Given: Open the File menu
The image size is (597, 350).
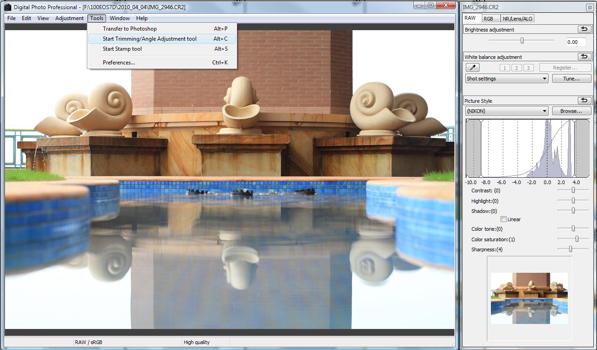Looking at the screenshot, I should [x=11, y=18].
